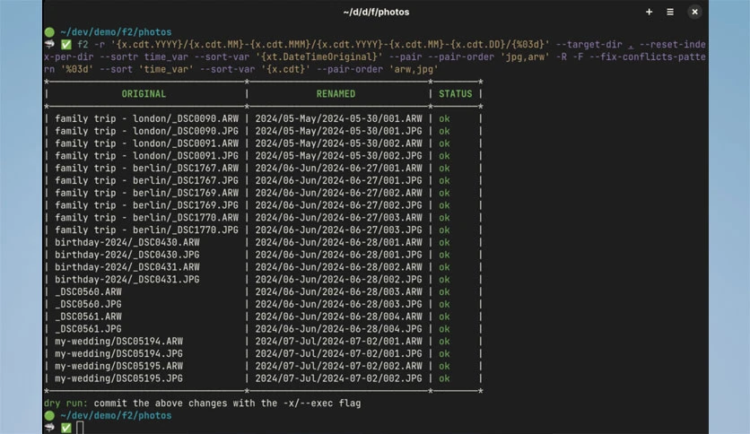Click the green checkmark at the bottom prompt

tap(66, 428)
